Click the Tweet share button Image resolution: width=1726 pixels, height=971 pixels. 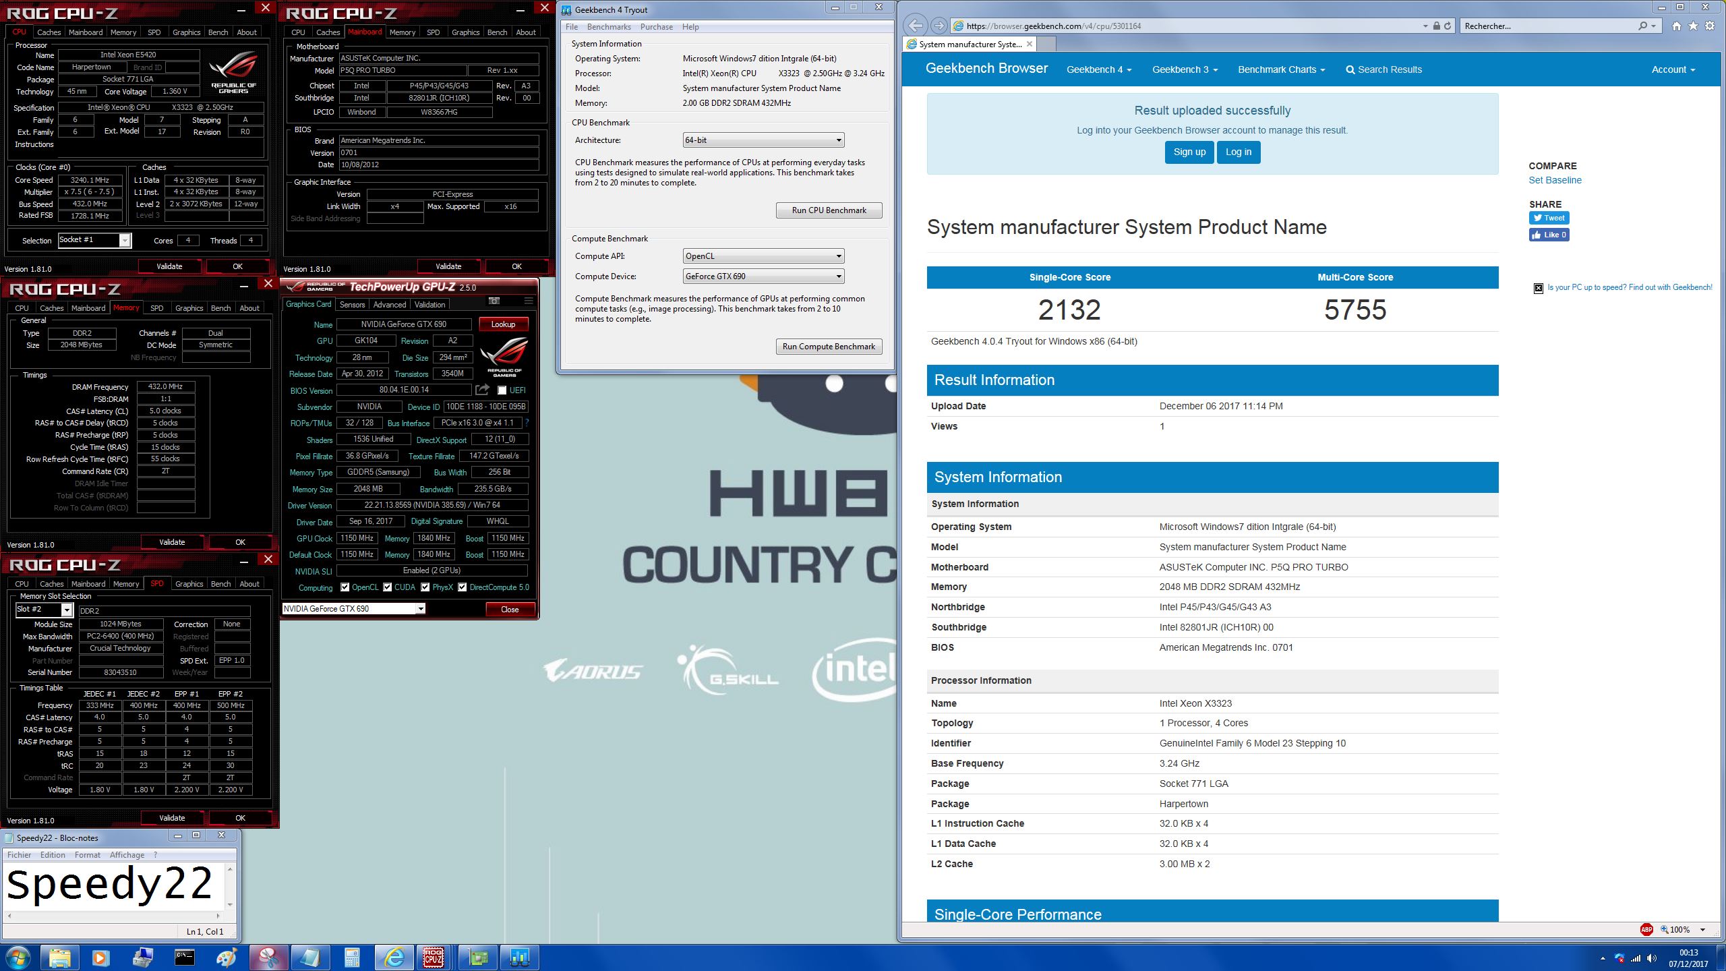pos(1549,218)
